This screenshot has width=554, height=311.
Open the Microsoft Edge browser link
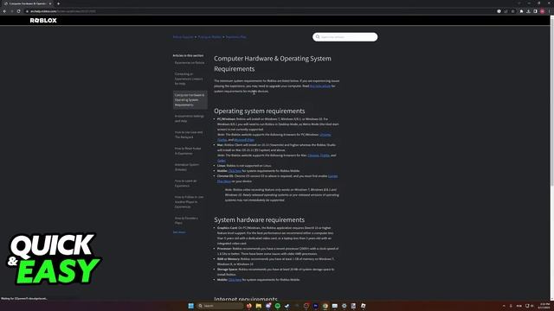[244, 140]
